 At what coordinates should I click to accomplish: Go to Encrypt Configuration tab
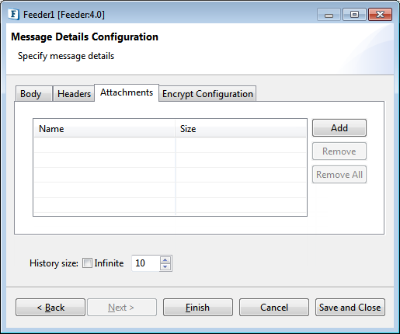[x=207, y=94]
